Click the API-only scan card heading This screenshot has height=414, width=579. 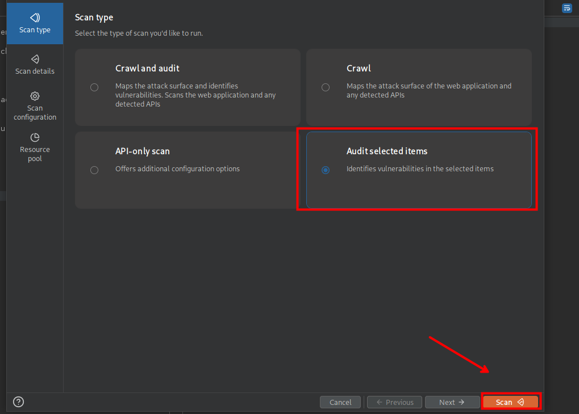point(142,151)
